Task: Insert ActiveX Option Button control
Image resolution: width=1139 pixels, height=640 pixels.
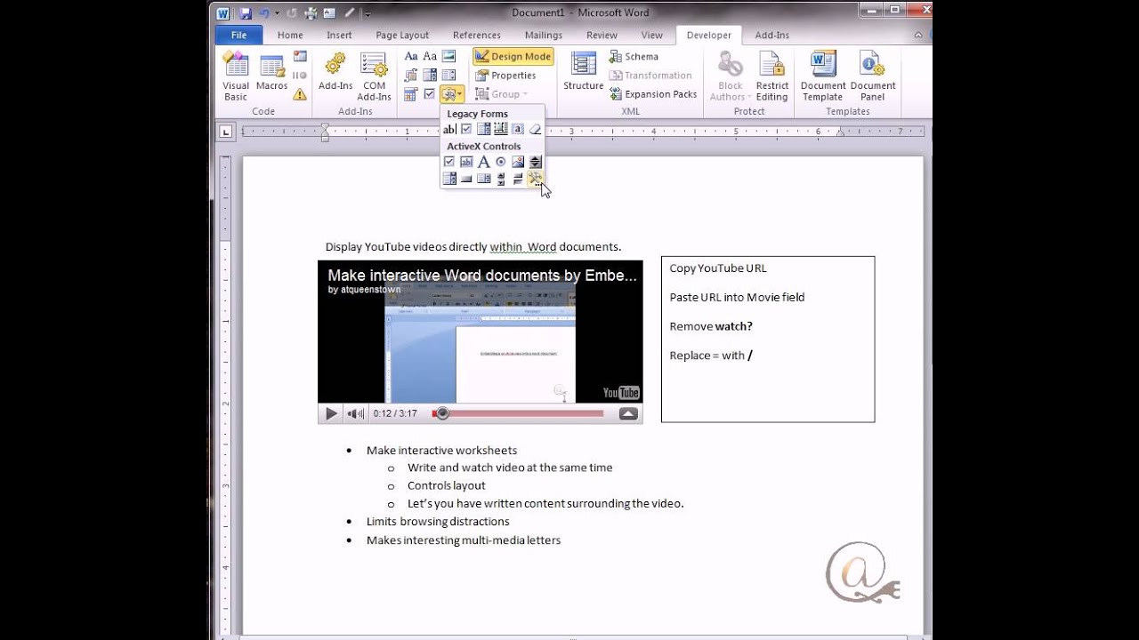Action: pyautogui.click(x=501, y=162)
